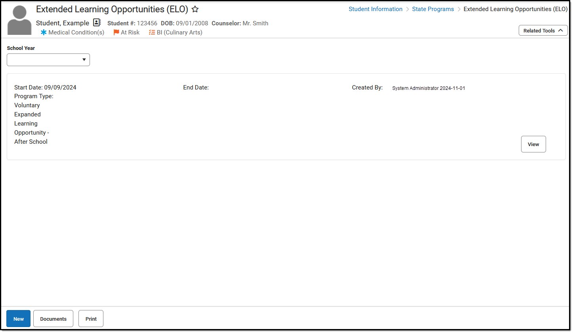Screen dimensions: 573x333
Task: Click the Medical Condition(s) label
Action: point(76,32)
